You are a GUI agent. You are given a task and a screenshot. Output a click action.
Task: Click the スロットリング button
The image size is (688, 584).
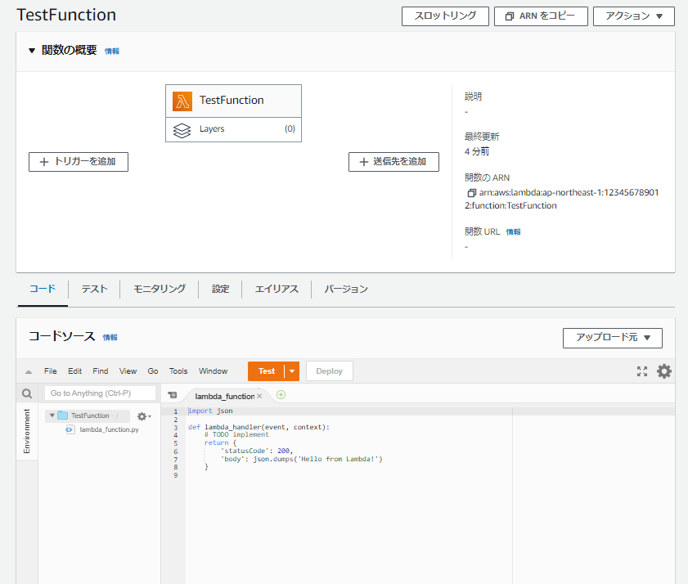pyautogui.click(x=445, y=16)
